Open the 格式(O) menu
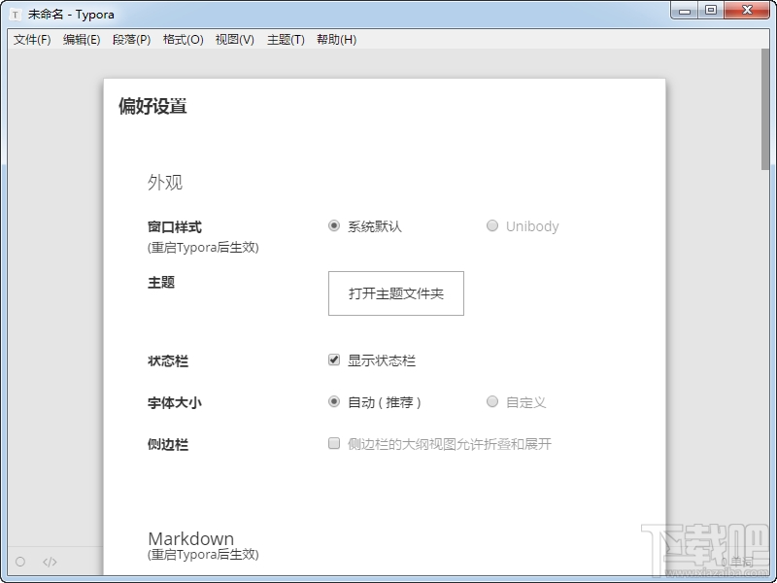Viewport: 777px width, 583px height. pos(184,40)
